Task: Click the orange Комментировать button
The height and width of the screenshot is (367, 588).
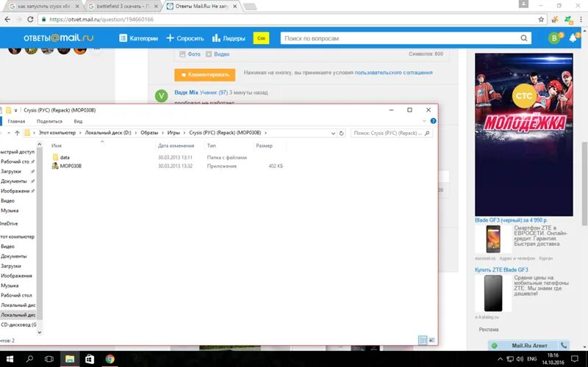Action: click(x=205, y=75)
